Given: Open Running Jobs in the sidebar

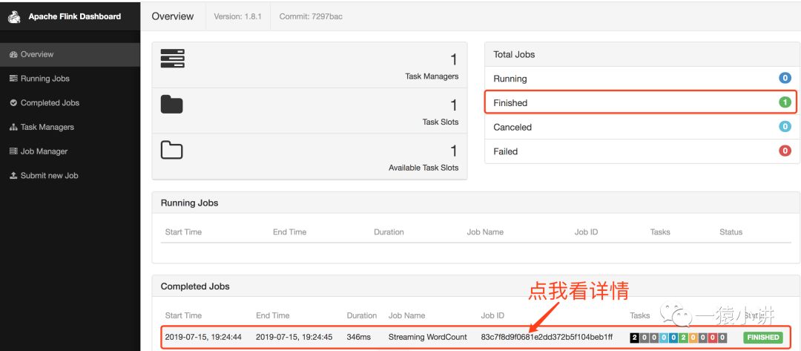Looking at the screenshot, I should 70,79.
